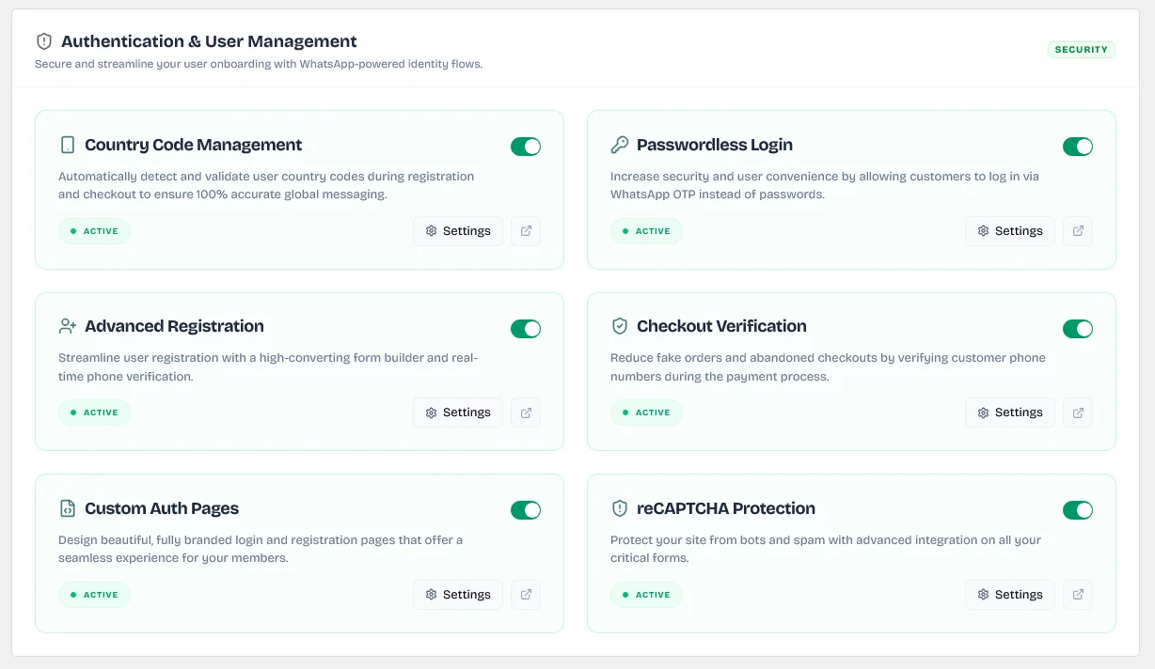Click the shield-check icon beside Checkout Verification
This screenshot has width=1155, height=669.
620,326
